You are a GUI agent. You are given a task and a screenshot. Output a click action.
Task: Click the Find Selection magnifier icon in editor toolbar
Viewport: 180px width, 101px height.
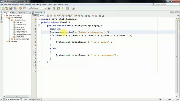(60, 16)
